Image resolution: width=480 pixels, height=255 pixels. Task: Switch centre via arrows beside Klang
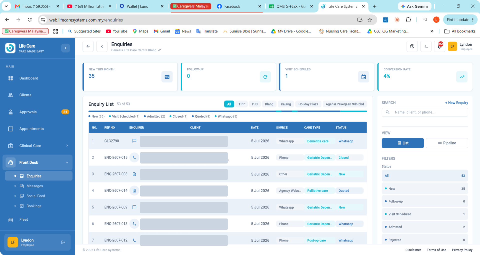pyautogui.click(x=159, y=50)
